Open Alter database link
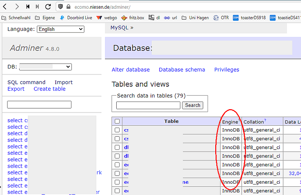This screenshot has height=195, width=301. (131, 70)
